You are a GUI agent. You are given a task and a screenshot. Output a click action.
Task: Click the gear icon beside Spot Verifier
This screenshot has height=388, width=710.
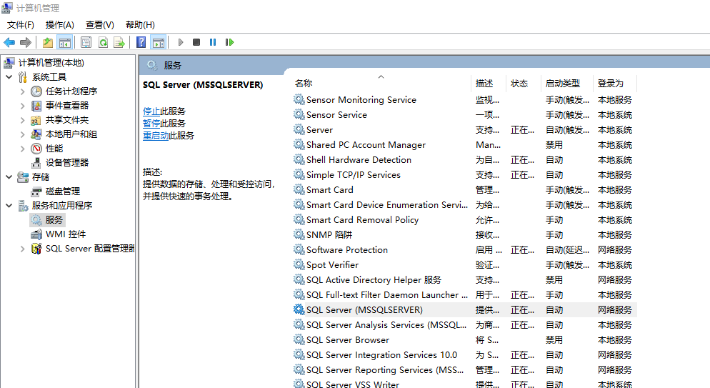(299, 264)
